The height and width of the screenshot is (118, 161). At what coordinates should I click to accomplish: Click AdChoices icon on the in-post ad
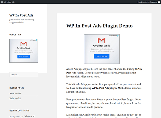coord(118,35)
